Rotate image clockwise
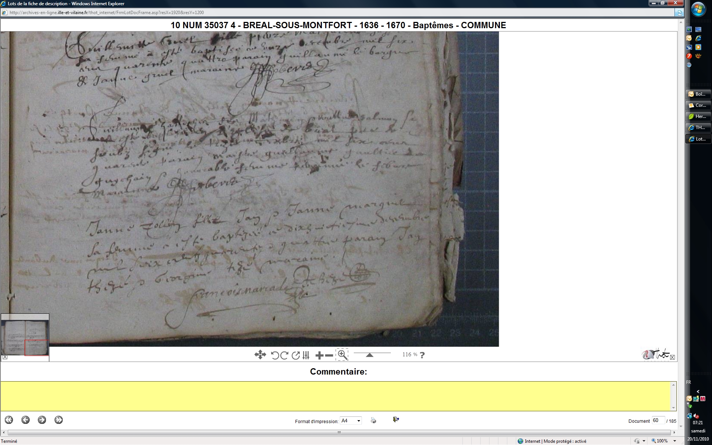 click(x=284, y=355)
